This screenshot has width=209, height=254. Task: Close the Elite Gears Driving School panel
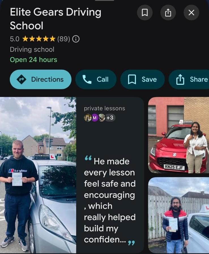191,13
